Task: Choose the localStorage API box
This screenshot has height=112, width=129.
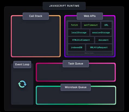Action: (79, 33)
